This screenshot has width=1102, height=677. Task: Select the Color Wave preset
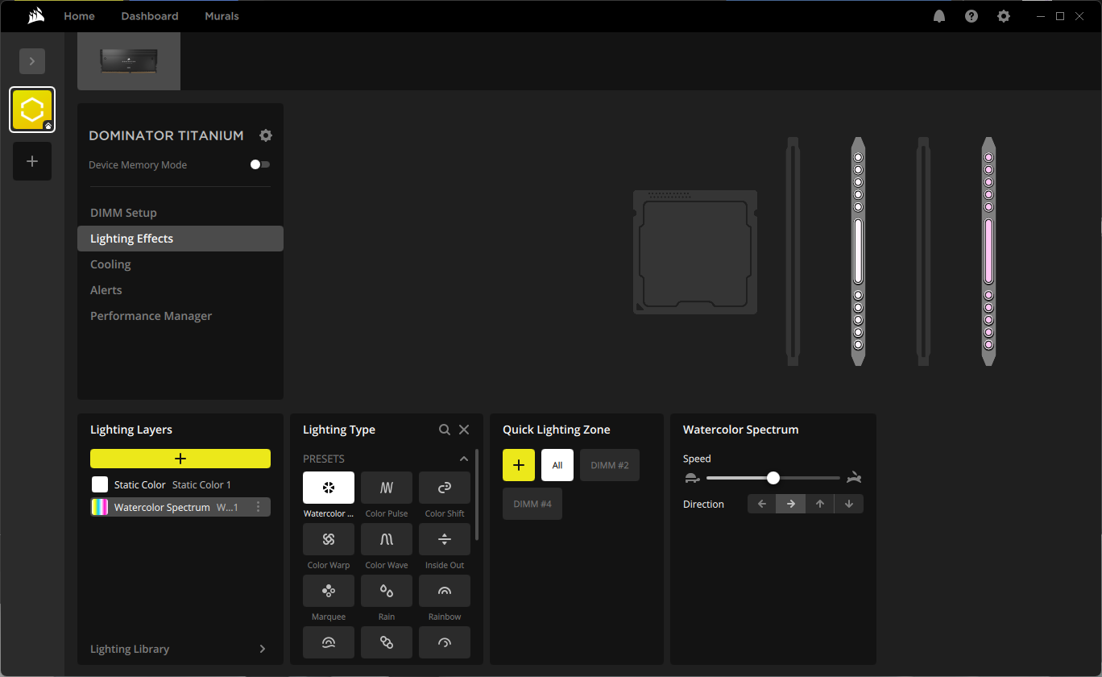click(387, 539)
